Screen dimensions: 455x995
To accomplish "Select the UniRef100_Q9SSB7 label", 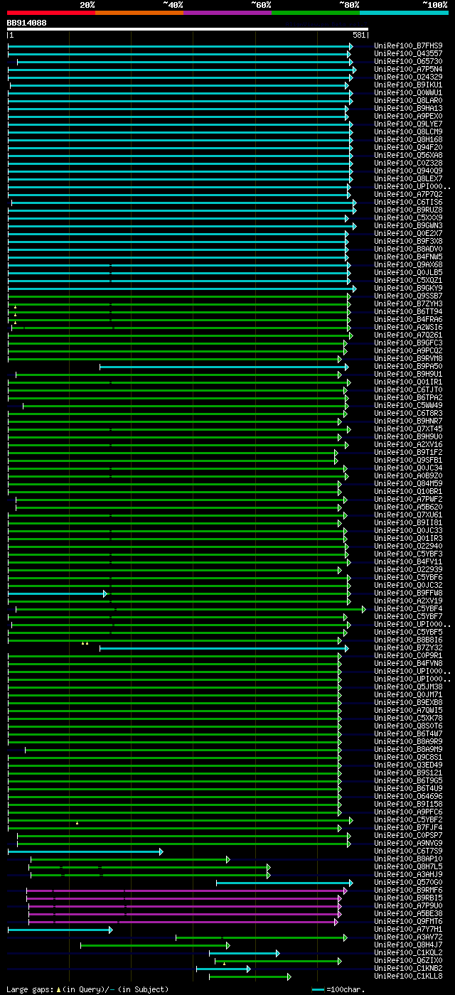I will point(408,296).
